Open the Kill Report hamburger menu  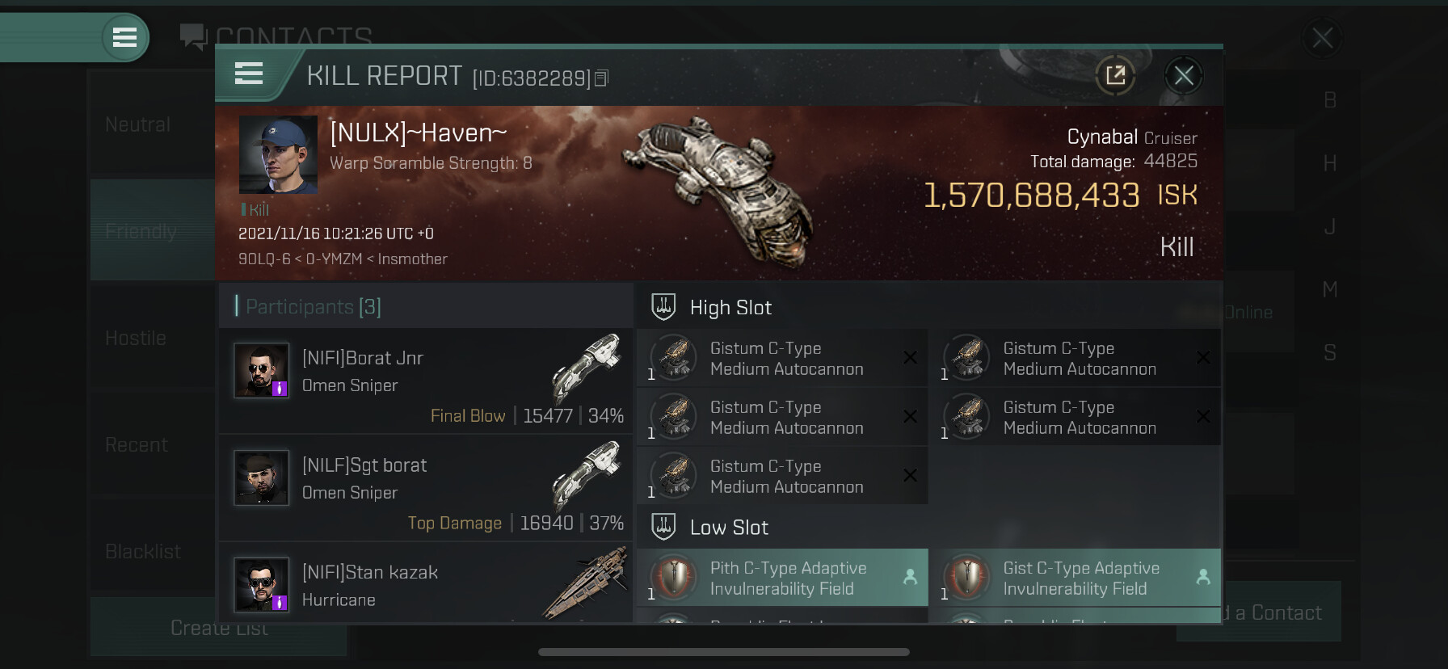point(249,74)
